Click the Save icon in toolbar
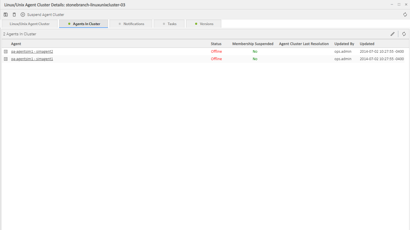 pos(6,15)
